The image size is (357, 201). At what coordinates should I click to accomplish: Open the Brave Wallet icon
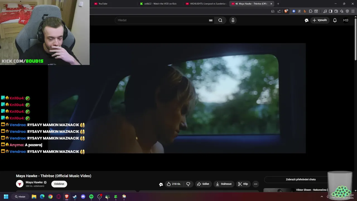point(336,11)
